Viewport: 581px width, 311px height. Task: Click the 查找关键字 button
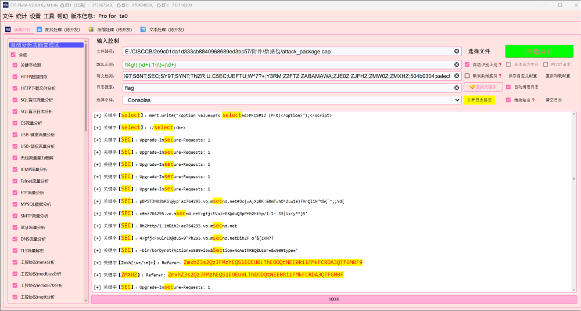tap(483, 87)
